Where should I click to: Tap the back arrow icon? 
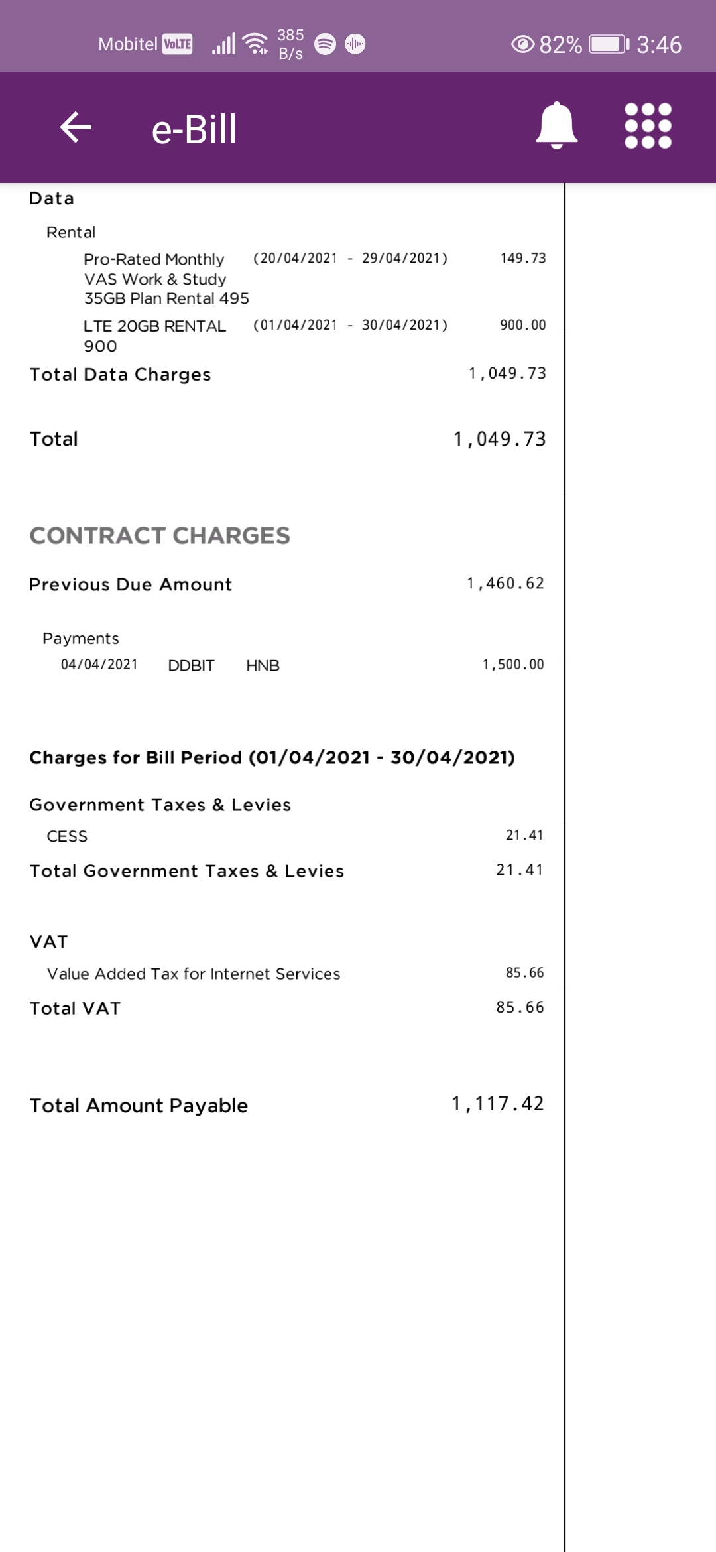pos(76,127)
